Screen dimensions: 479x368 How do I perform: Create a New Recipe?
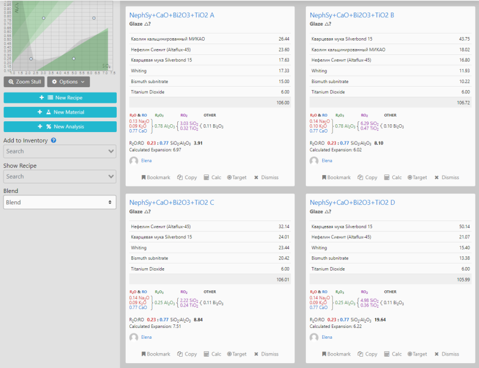click(x=60, y=97)
